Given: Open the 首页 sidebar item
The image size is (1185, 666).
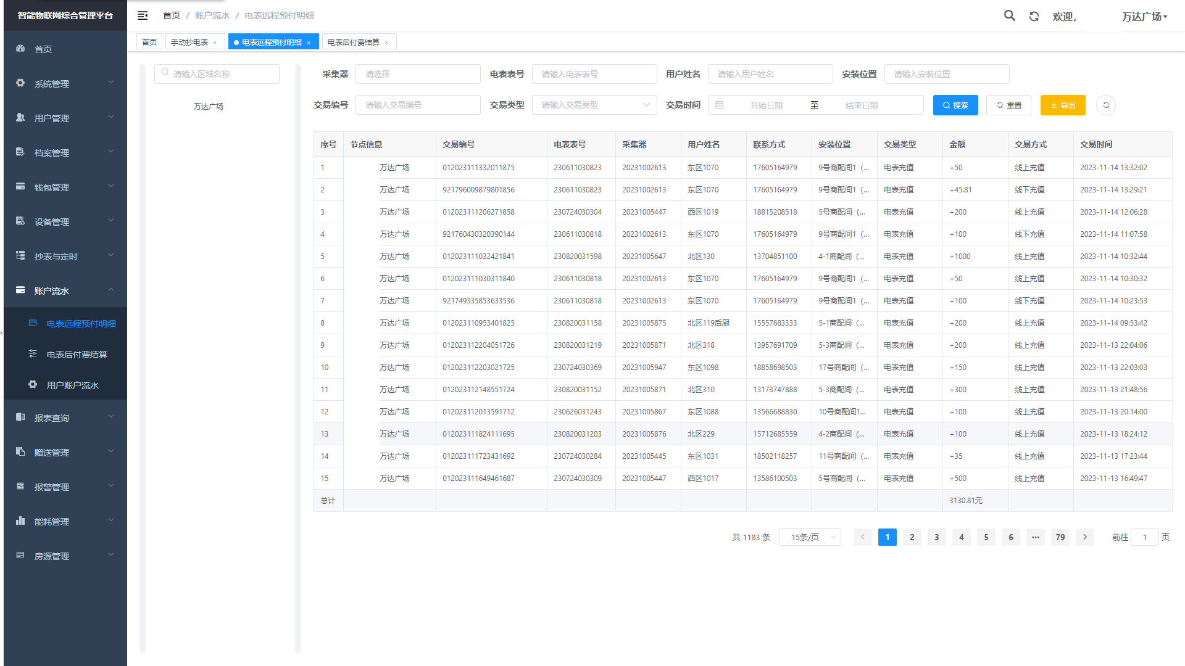Looking at the screenshot, I should coord(43,49).
